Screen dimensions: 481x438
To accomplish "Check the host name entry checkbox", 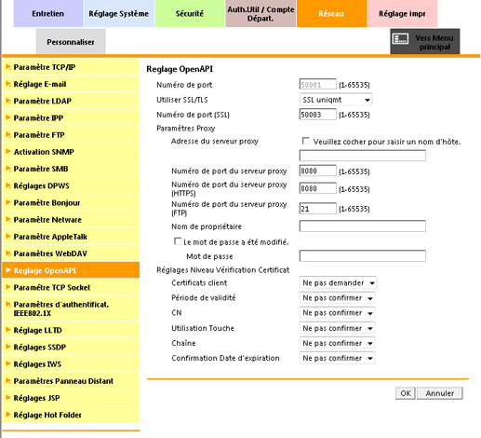I will click(x=306, y=141).
